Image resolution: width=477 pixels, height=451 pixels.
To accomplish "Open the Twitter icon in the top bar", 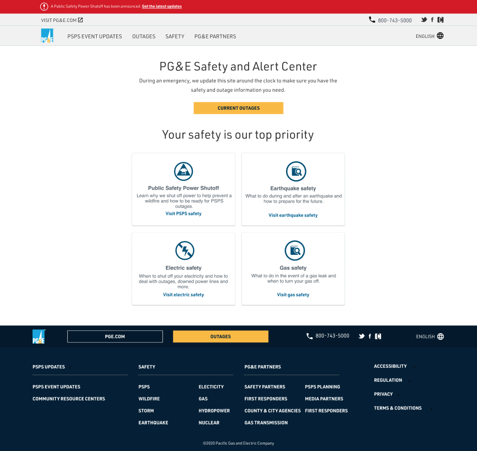I will pyautogui.click(x=424, y=20).
